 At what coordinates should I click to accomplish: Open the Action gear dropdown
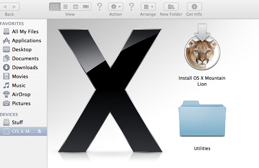point(116,7)
